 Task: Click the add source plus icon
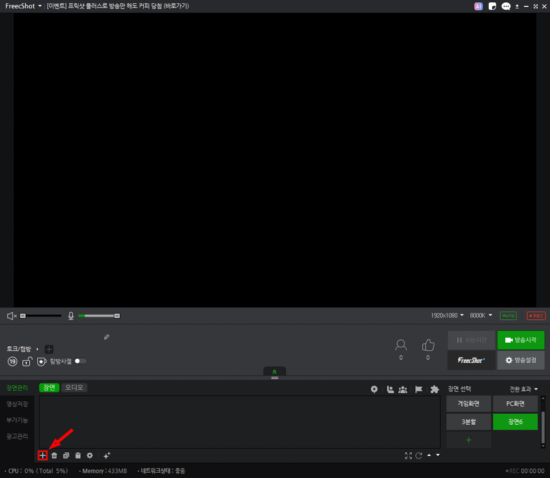click(x=42, y=456)
